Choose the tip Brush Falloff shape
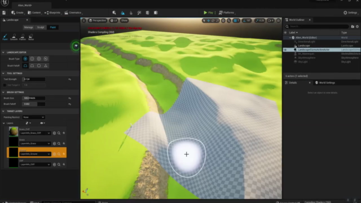 (x=46, y=65)
